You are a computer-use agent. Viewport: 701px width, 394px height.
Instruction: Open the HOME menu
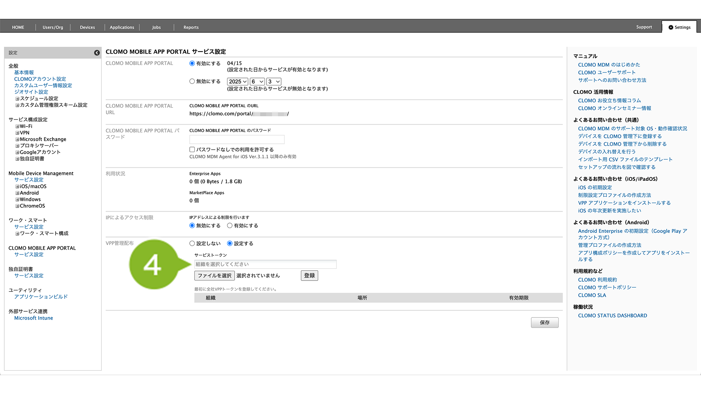point(18,27)
